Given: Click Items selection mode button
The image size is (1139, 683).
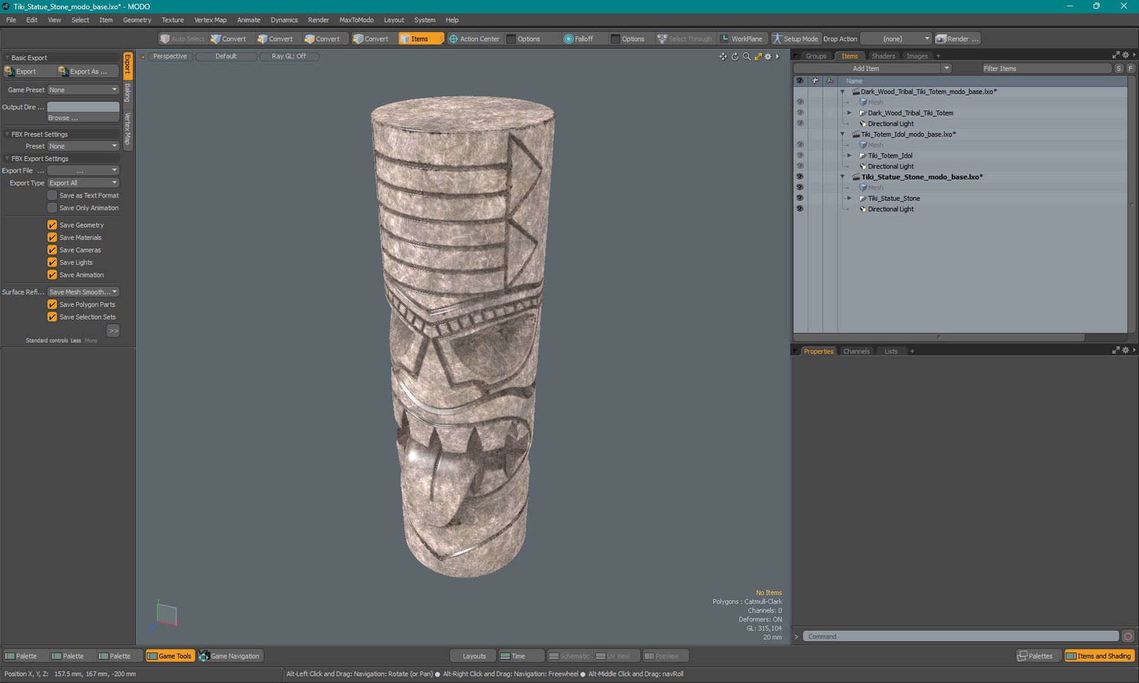Looking at the screenshot, I should 421,39.
